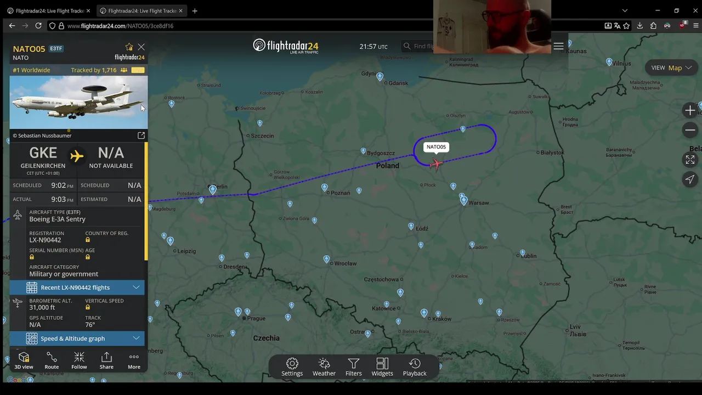This screenshot has height=395, width=702.
Task: Select the Wrocław airport marker
Action: (x=326, y=259)
